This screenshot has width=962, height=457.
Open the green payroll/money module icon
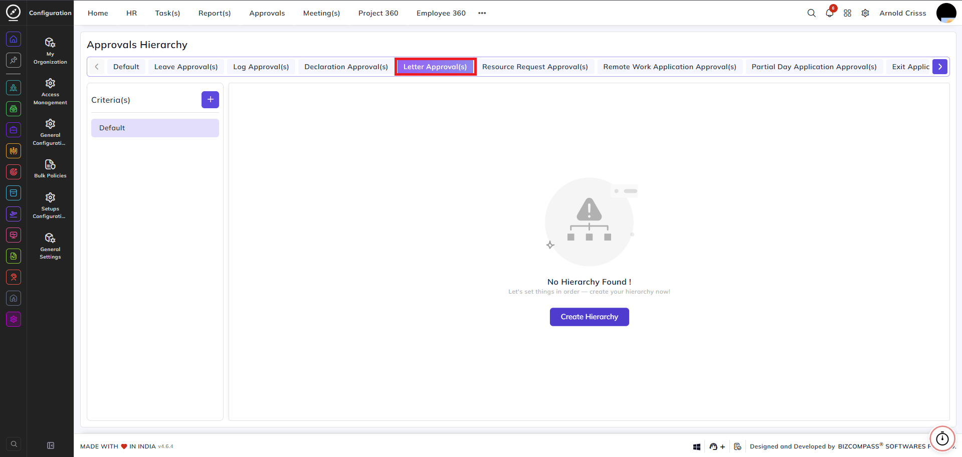tap(14, 109)
